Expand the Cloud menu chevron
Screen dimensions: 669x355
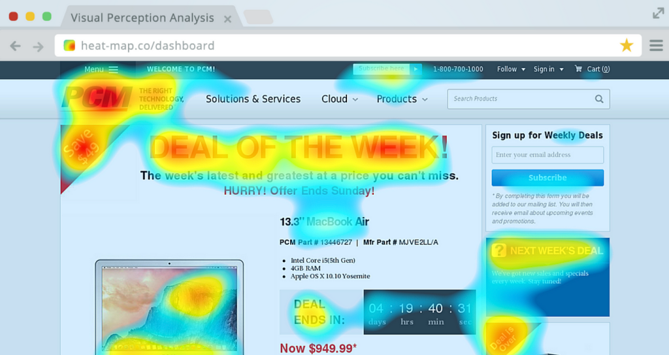(x=355, y=99)
